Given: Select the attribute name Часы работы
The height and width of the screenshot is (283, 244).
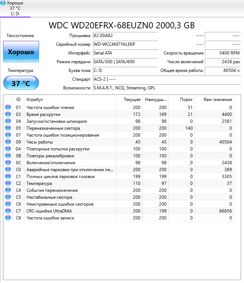Looking at the screenshot, I should pos(40,142).
